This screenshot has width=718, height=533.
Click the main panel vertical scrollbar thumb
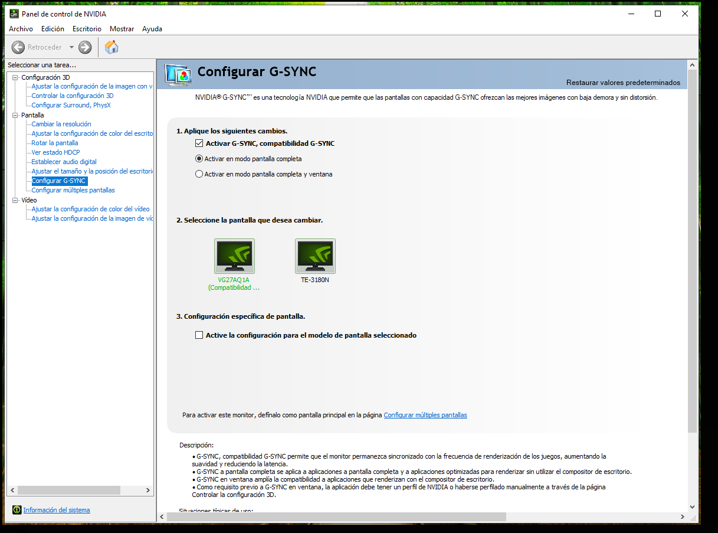(x=693, y=251)
